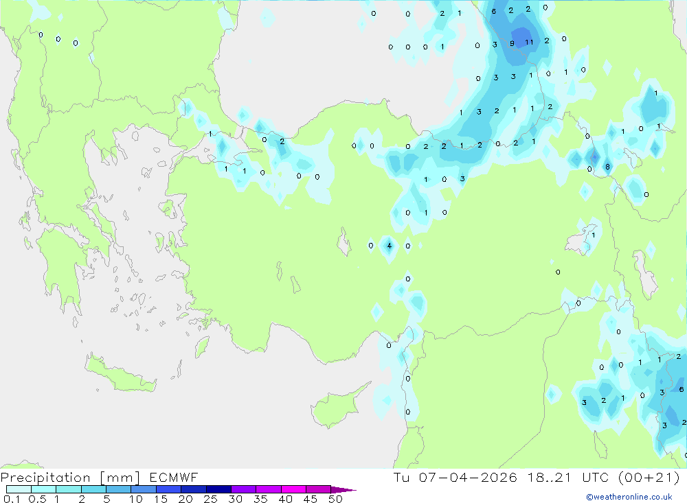Click legend scale label '50'

pyautogui.click(x=335, y=499)
